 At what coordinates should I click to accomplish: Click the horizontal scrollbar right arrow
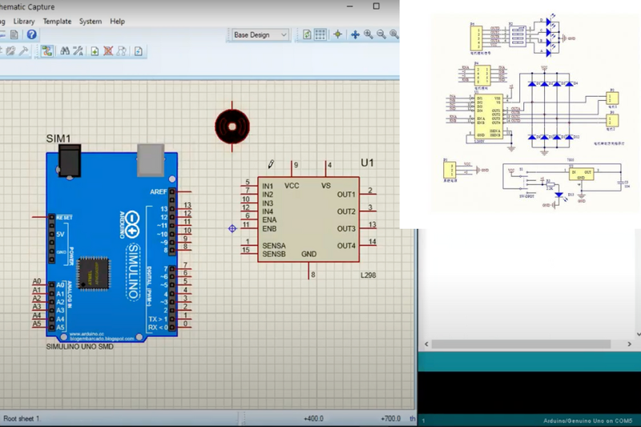(x=630, y=344)
